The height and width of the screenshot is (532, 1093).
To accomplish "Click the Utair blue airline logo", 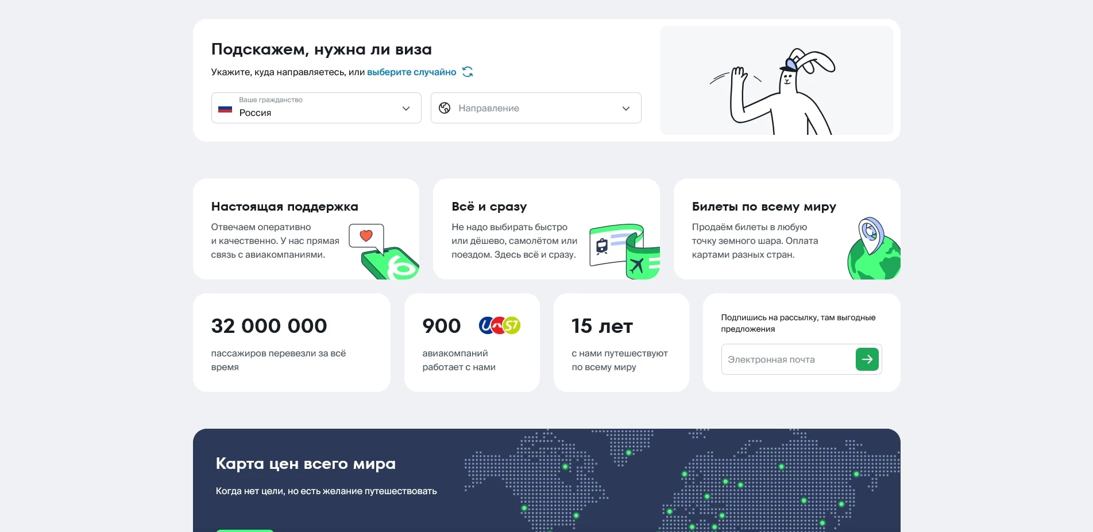I will [x=486, y=325].
